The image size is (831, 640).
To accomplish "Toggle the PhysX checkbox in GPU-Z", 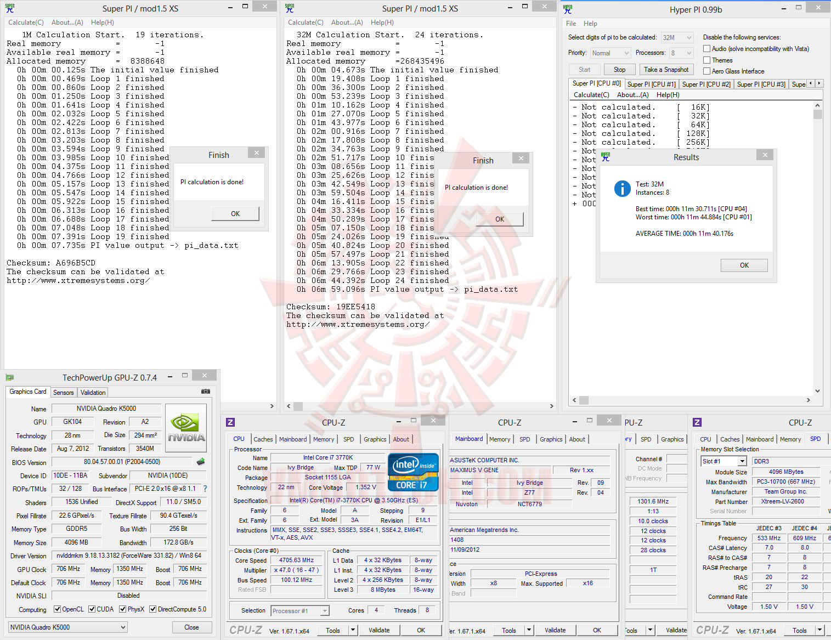I will pos(123,609).
